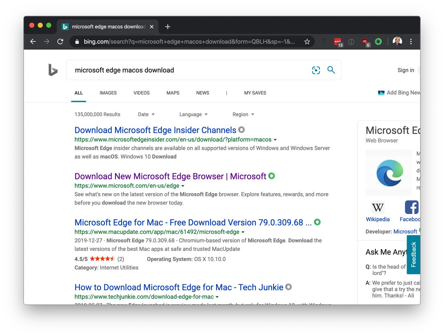Open the MY SAVES tab
Image resolution: width=444 pixels, height=336 pixels.
point(255,93)
